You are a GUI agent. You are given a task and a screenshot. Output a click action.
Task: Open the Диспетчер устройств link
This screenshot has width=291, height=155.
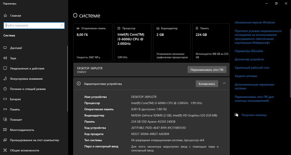(x=249, y=59)
